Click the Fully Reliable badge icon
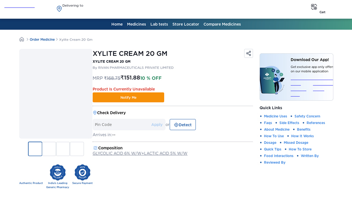 point(58,172)
